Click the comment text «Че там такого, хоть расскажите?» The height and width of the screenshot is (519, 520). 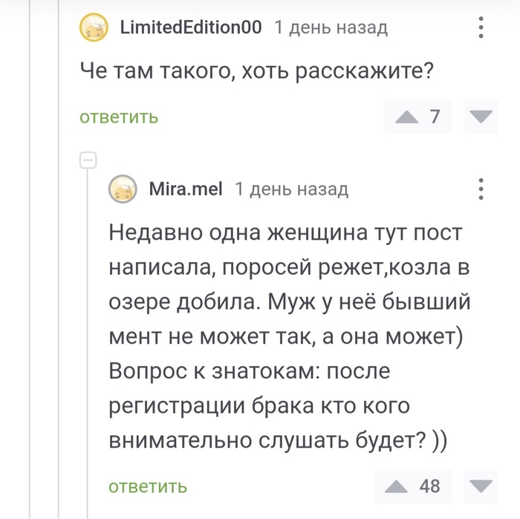click(x=256, y=72)
